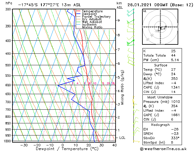Click the Surface CAPE value 1341

coord(175,87)
